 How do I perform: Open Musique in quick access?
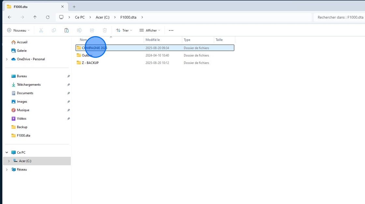23,110
